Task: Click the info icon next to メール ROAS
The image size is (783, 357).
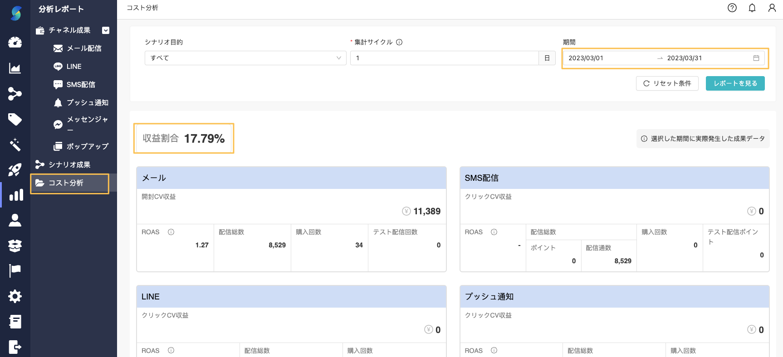Action: tap(171, 232)
